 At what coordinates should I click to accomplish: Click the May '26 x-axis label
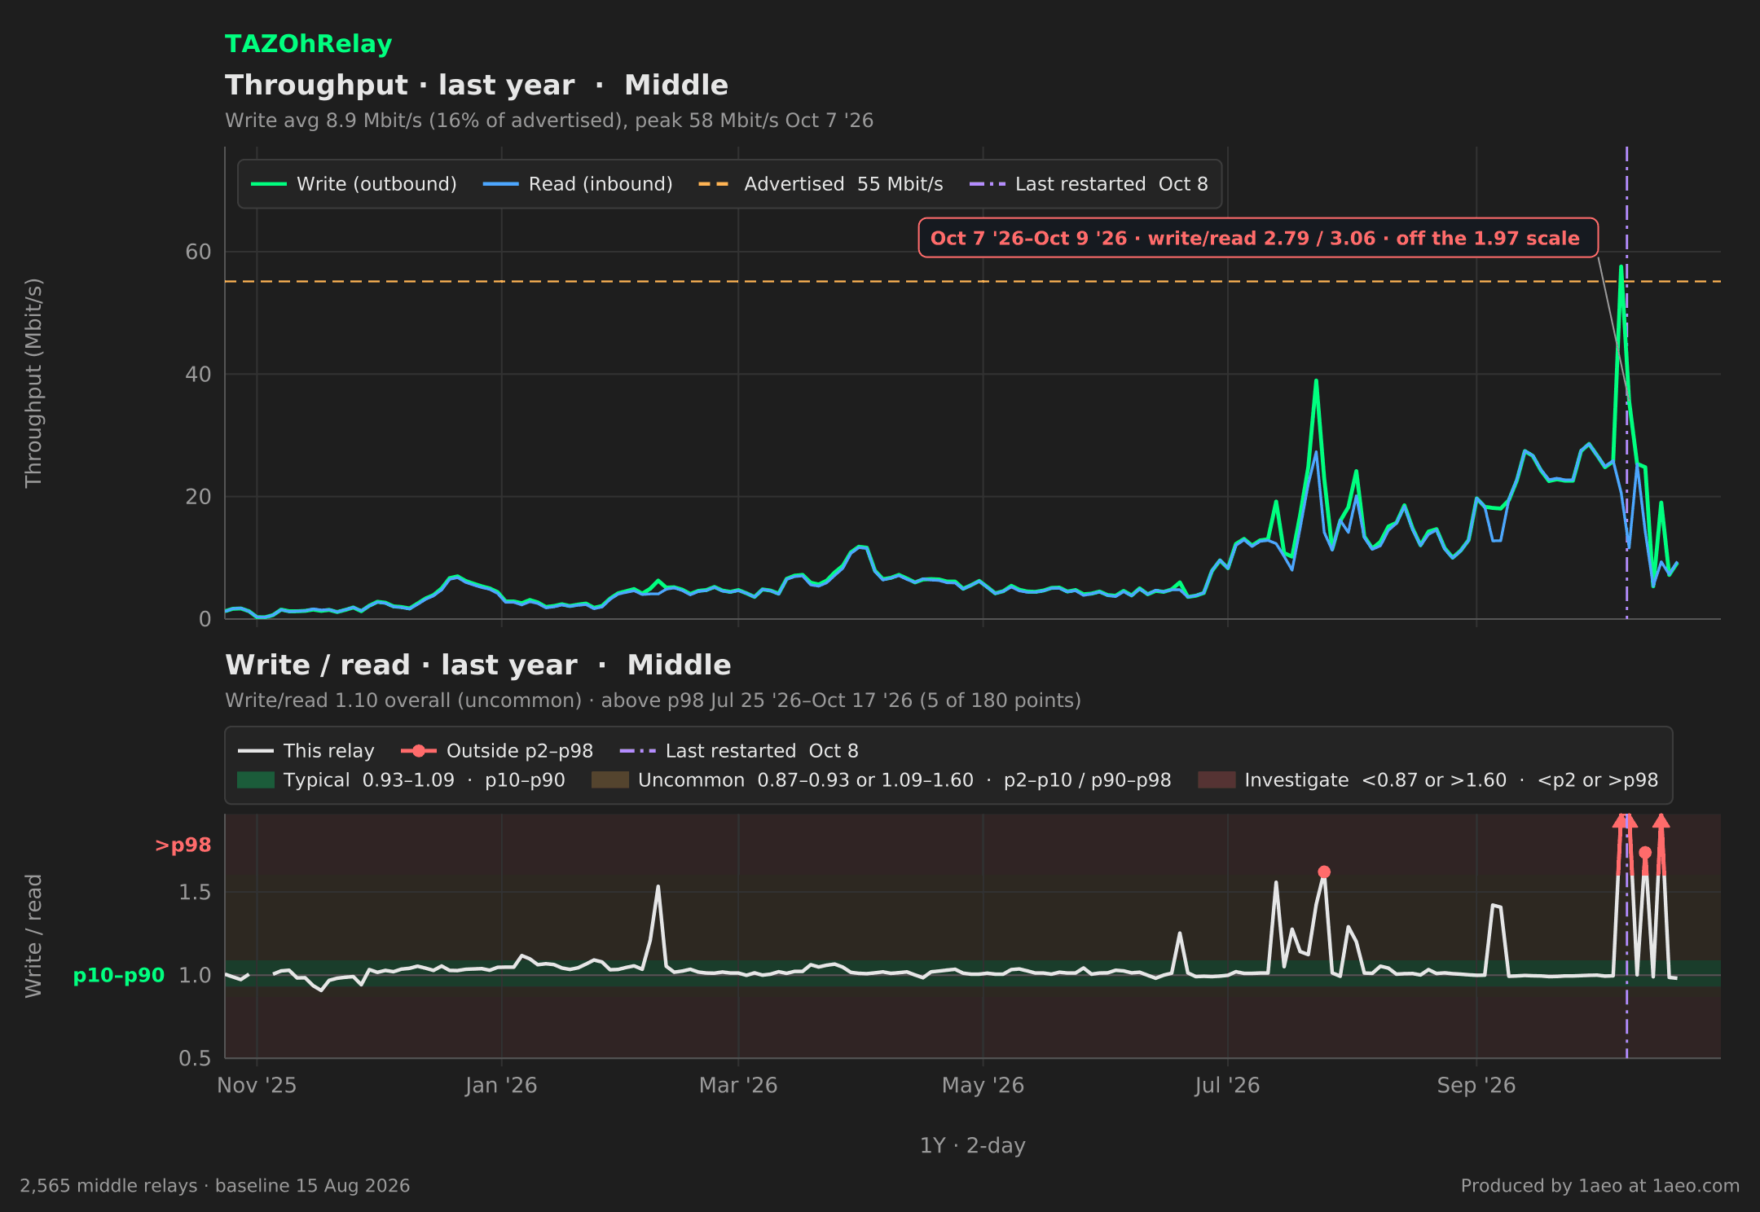(x=983, y=1085)
